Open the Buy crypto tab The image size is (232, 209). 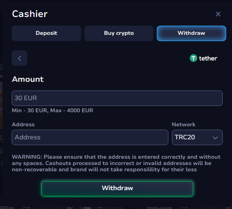[119, 33]
